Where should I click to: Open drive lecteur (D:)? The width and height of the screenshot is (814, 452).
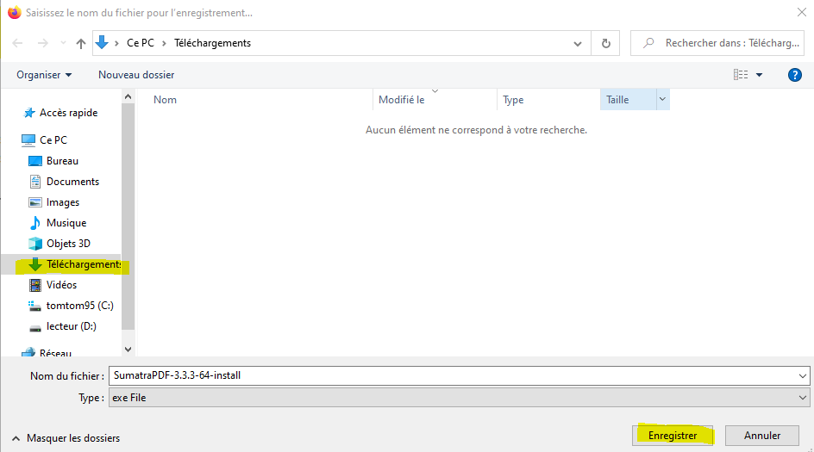point(71,326)
